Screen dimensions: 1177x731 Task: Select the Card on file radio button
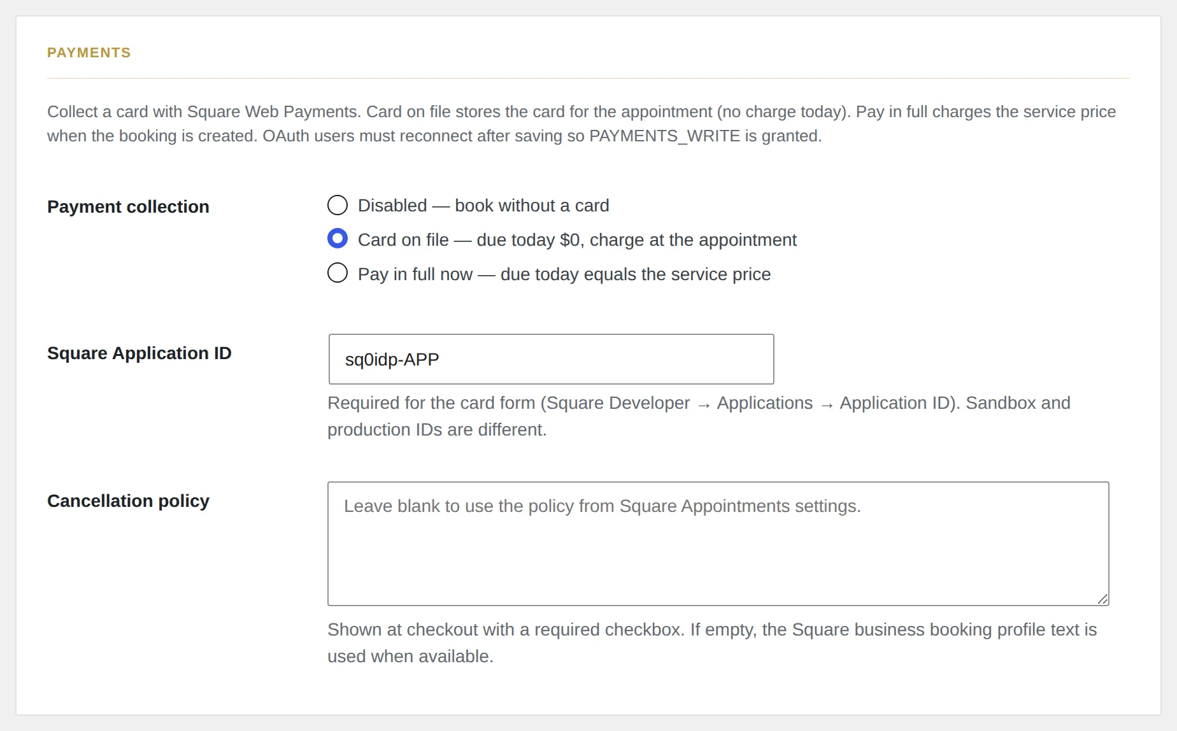338,239
